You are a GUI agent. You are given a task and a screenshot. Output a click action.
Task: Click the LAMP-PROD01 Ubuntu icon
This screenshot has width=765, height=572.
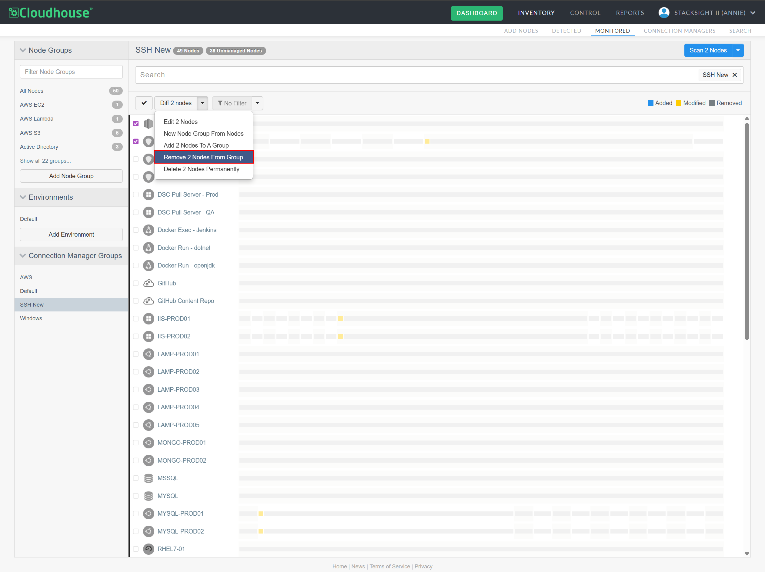point(149,354)
